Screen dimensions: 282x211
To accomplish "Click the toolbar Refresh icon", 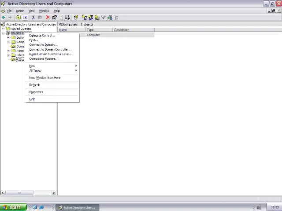I will [x=61, y=18].
